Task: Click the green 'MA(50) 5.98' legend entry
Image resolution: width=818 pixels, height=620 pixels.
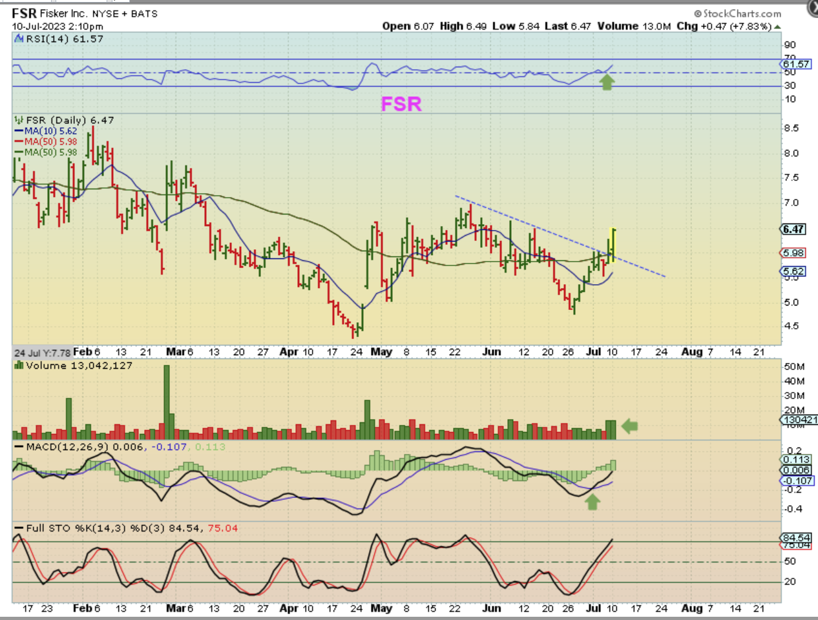Action: coord(50,152)
